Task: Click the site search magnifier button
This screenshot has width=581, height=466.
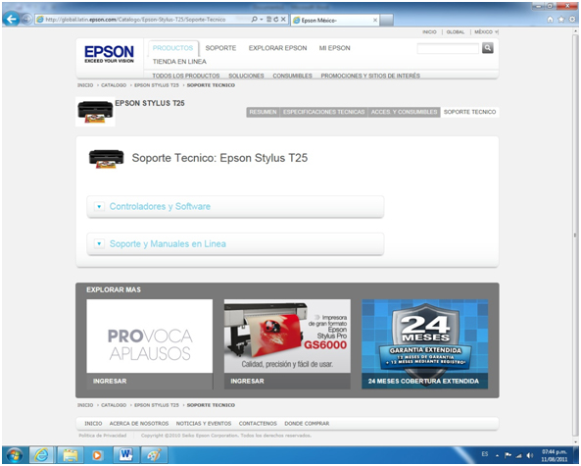Action: coord(487,48)
